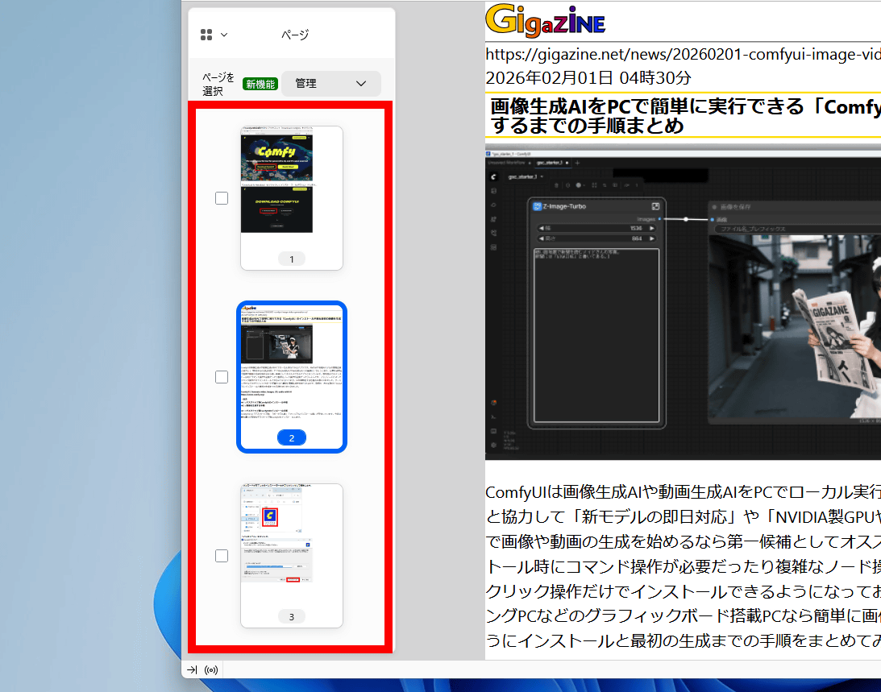Click the green 新機能 badge
The height and width of the screenshot is (692, 881).
[260, 84]
